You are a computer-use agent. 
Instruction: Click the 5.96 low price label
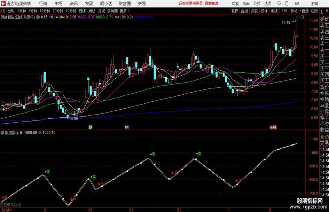(75, 119)
